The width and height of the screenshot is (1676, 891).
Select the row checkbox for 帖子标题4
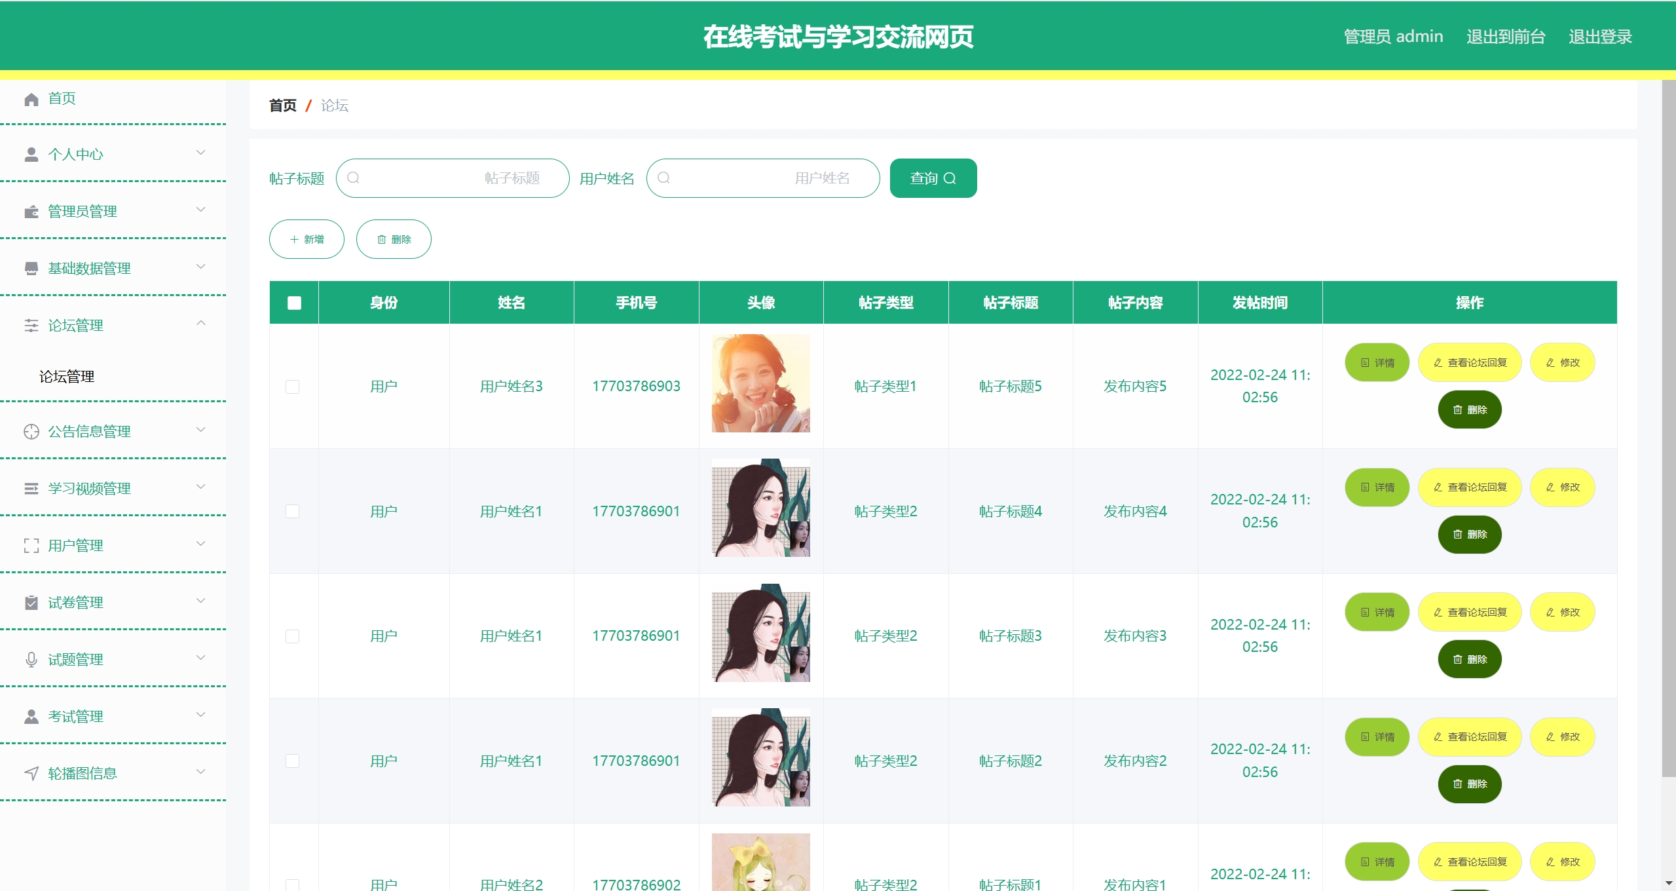pyautogui.click(x=293, y=512)
